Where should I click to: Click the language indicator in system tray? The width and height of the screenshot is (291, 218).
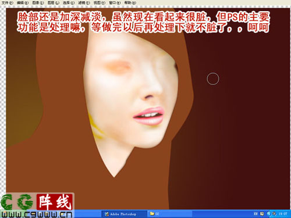(x=255, y=214)
